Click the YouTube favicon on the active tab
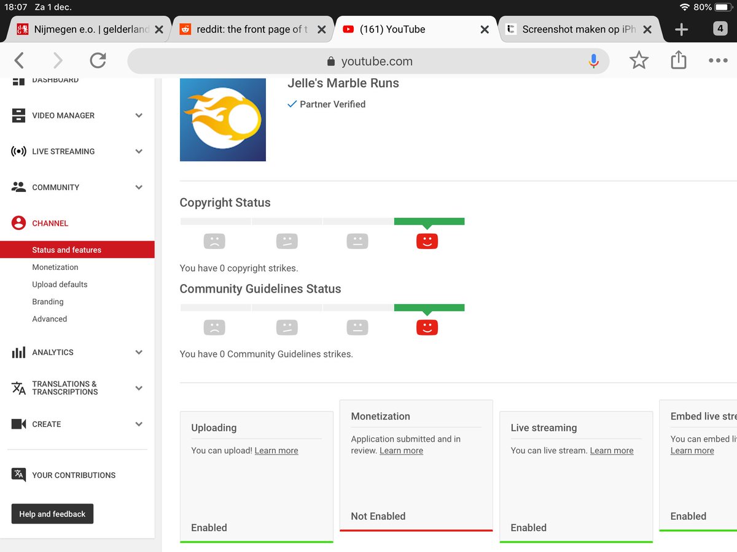Viewport: 737px width, 552px height. tap(348, 29)
